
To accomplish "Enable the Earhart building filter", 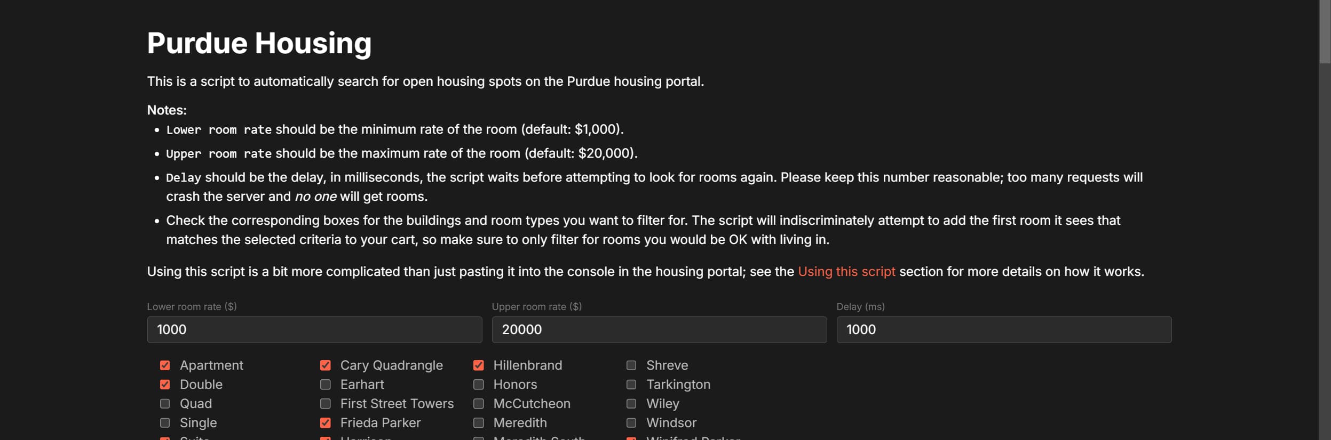I will click(x=326, y=384).
